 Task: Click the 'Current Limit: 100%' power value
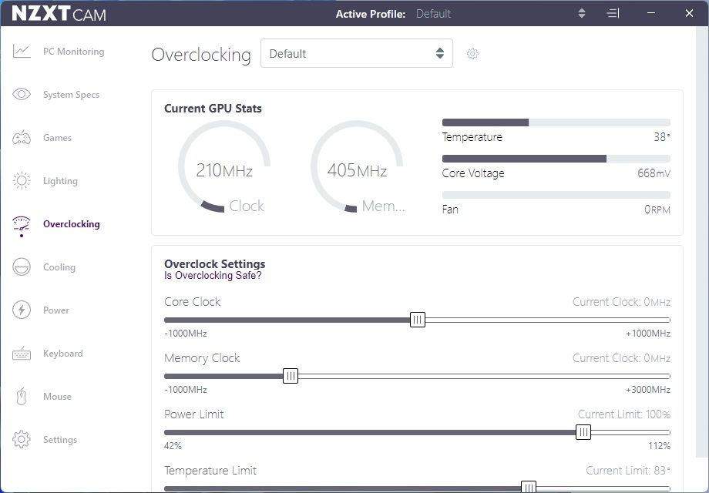point(624,414)
